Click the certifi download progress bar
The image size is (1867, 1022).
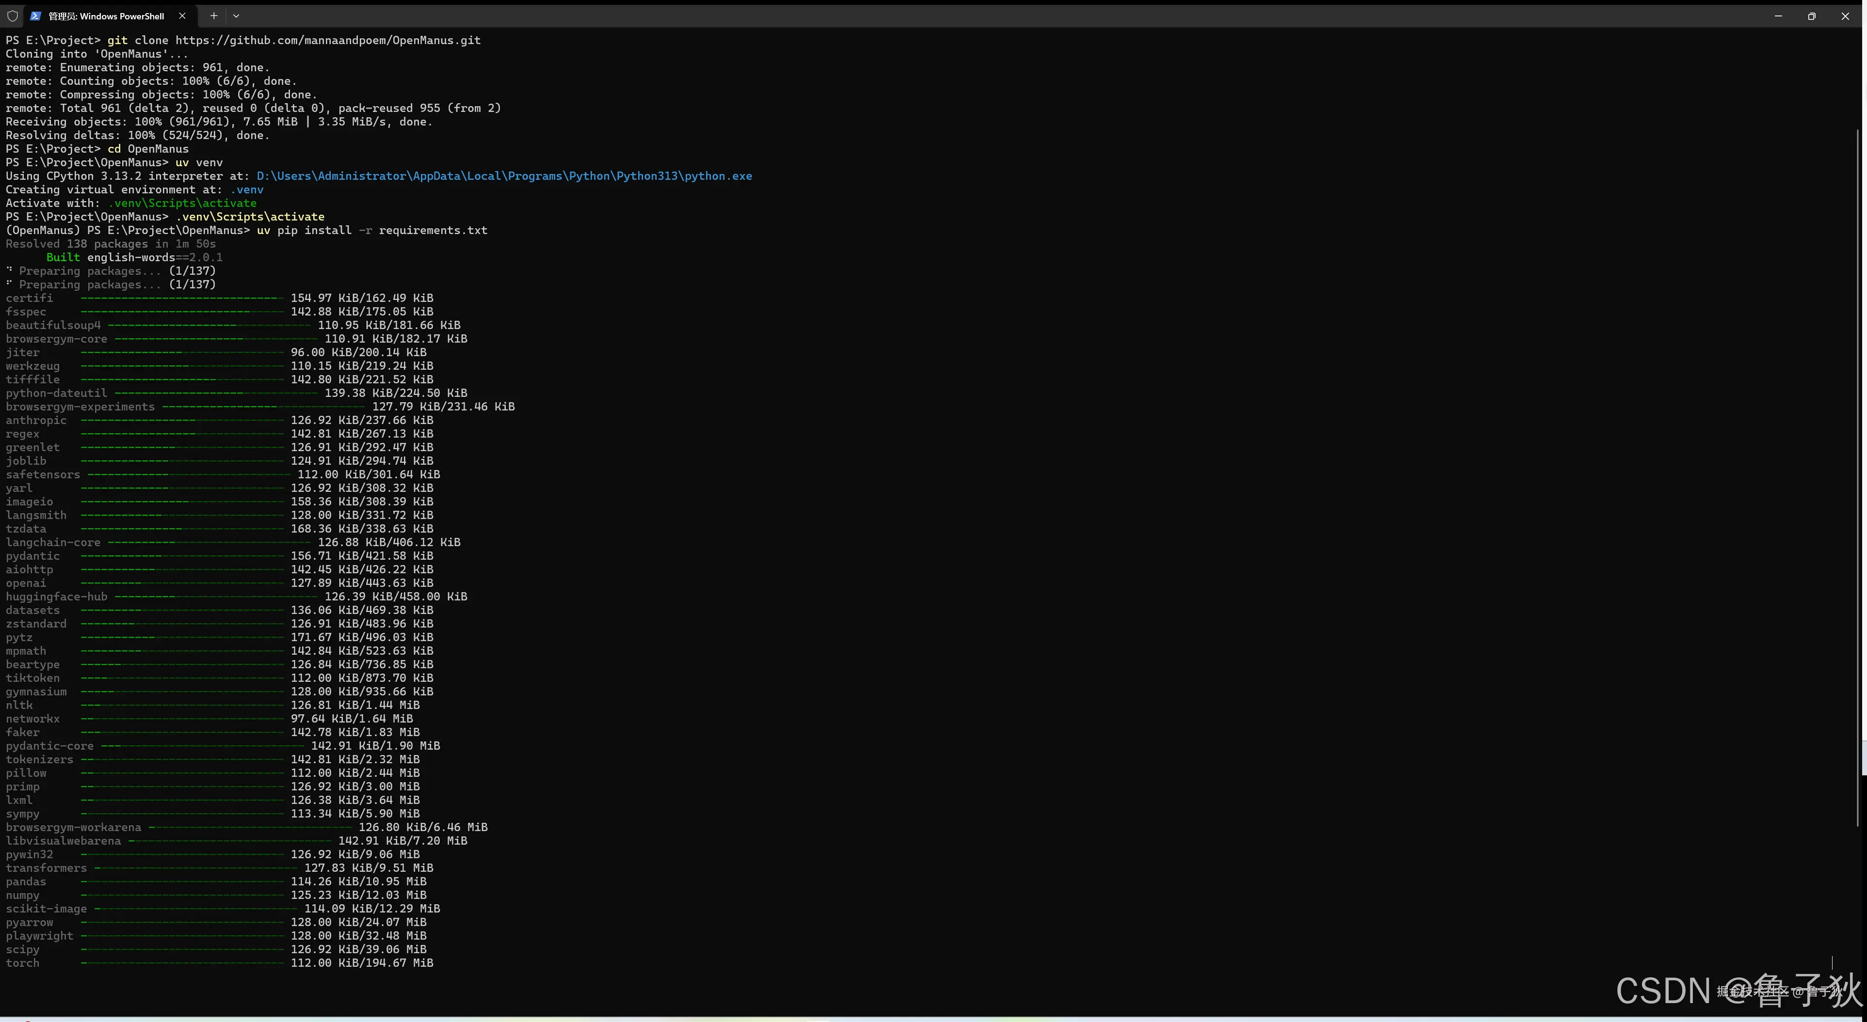tap(182, 299)
